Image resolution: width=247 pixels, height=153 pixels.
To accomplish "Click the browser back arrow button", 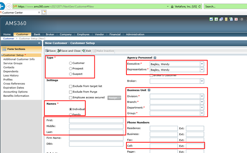I will point(2,6).
